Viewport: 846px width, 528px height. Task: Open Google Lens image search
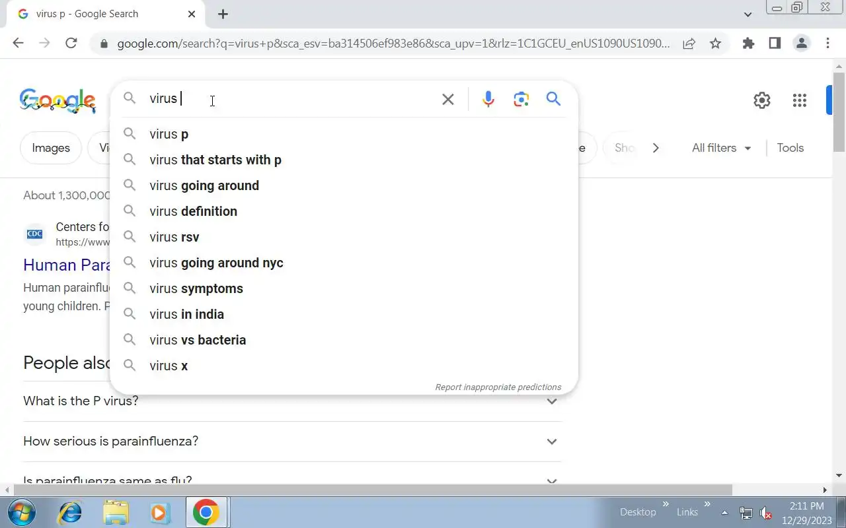(521, 99)
